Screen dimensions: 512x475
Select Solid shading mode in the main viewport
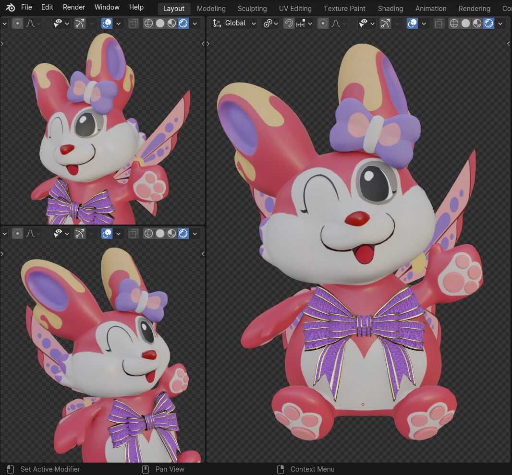465,23
